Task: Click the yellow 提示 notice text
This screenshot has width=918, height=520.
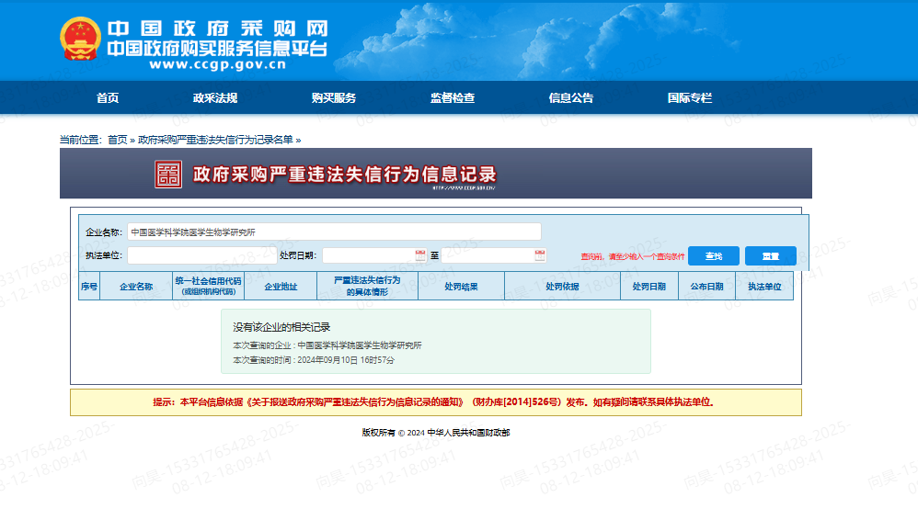Action: (433, 401)
